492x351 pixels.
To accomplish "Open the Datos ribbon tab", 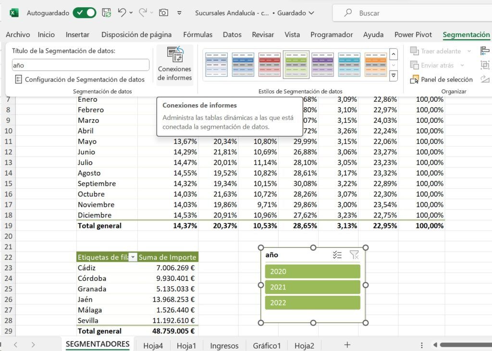I will pos(232,35).
